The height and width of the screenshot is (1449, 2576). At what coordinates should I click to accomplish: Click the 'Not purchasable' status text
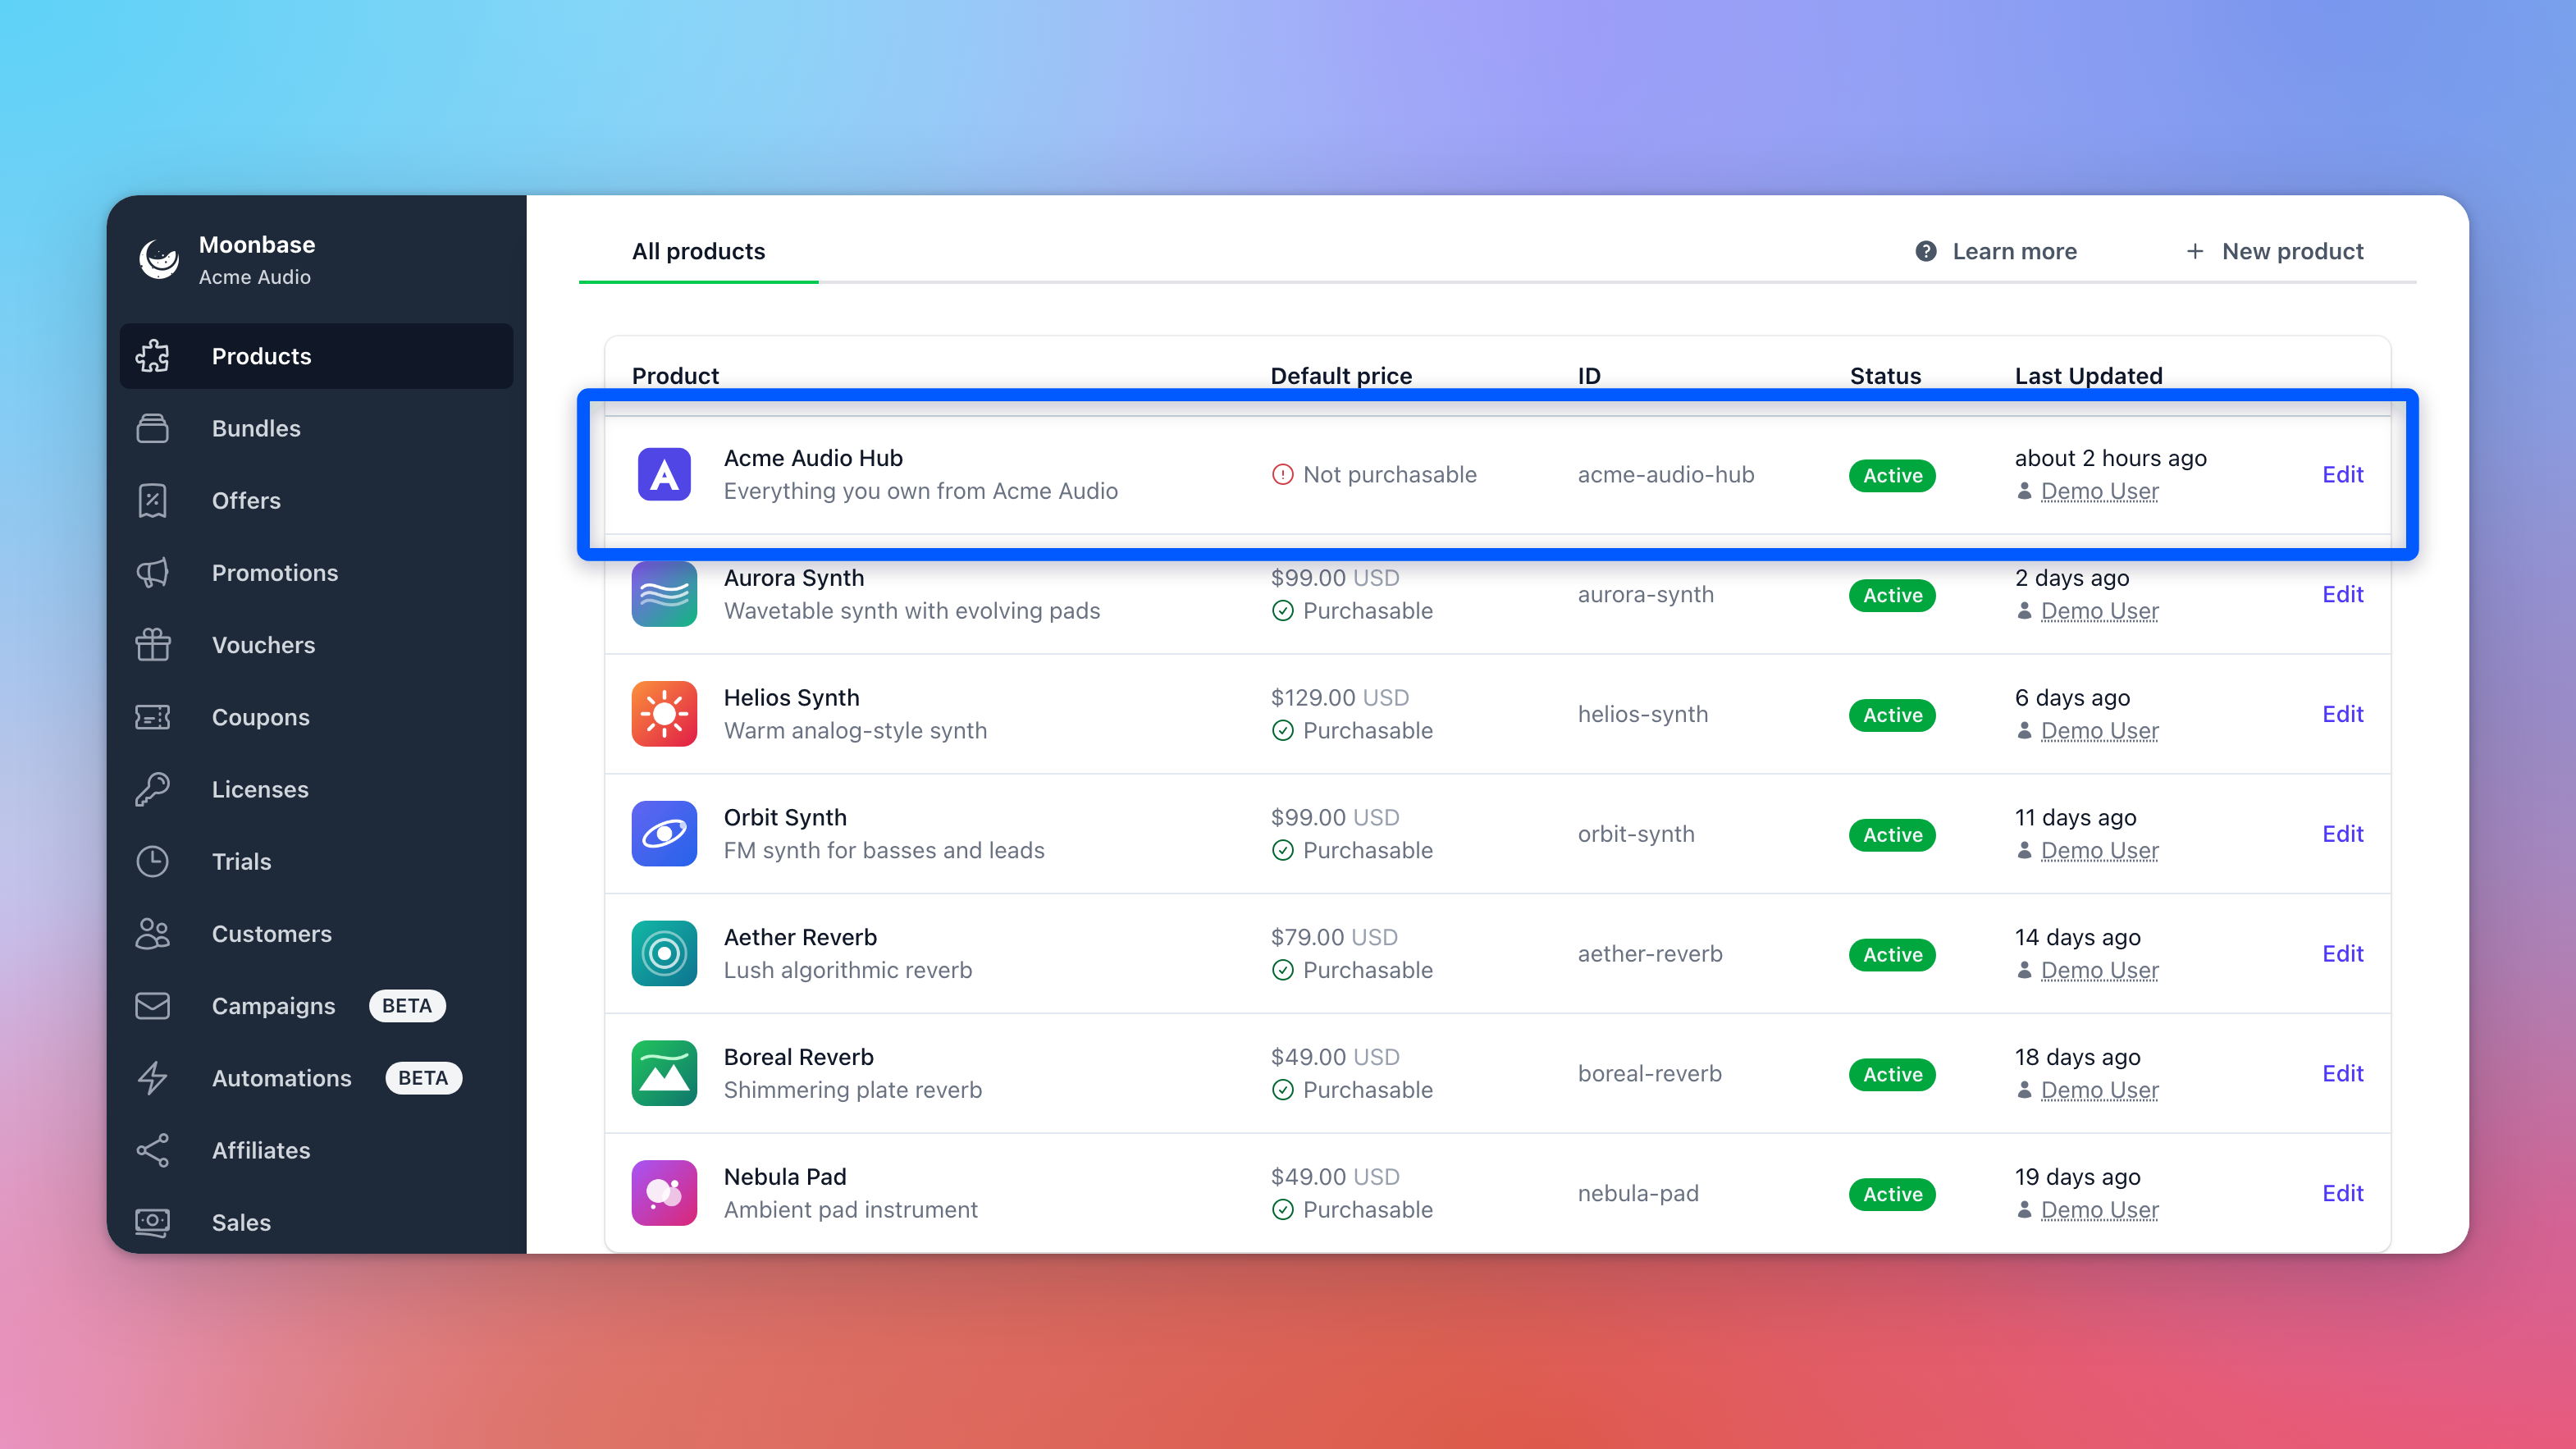pyautogui.click(x=1389, y=475)
